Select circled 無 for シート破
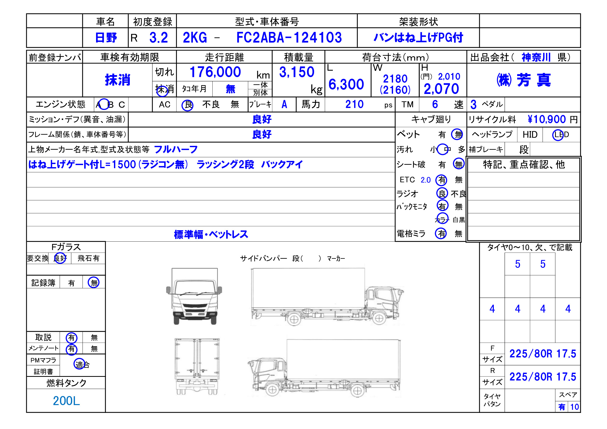The width and height of the screenshot is (607, 429). (459, 164)
